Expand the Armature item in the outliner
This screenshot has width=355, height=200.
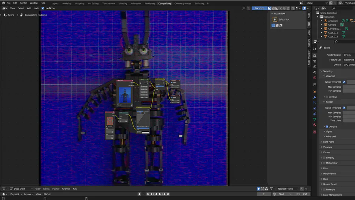321,21
